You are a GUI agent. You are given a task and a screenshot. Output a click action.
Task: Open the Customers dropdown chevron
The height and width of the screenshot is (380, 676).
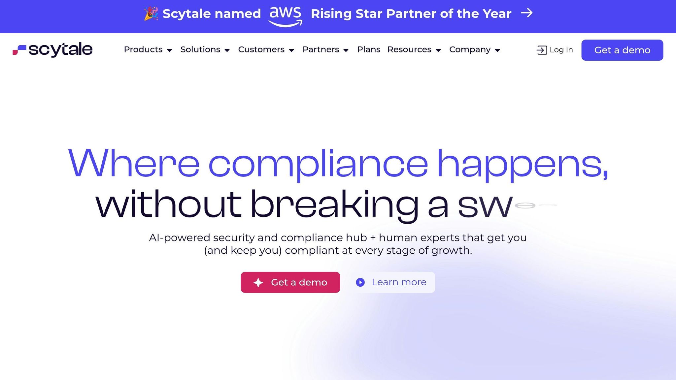pos(291,50)
